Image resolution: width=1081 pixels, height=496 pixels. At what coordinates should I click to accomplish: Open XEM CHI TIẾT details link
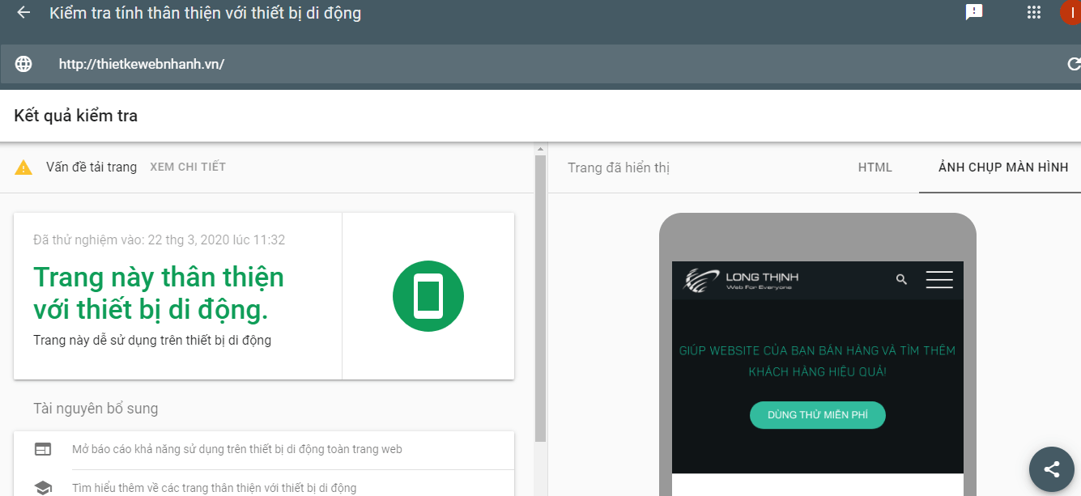coord(187,167)
